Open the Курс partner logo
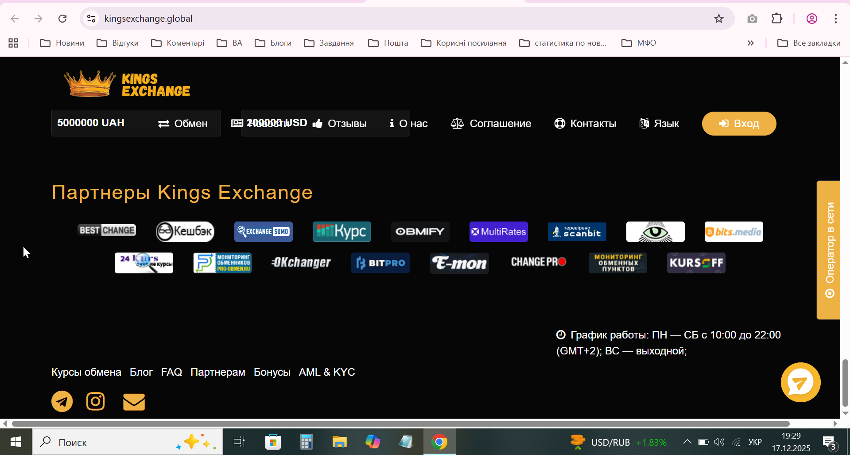Image resolution: width=850 pixels, height=455 pixels. [342, 231]
